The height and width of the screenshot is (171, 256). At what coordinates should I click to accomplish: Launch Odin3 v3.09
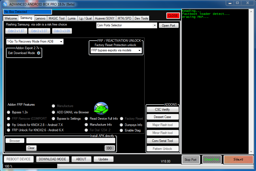coord(62,31)
